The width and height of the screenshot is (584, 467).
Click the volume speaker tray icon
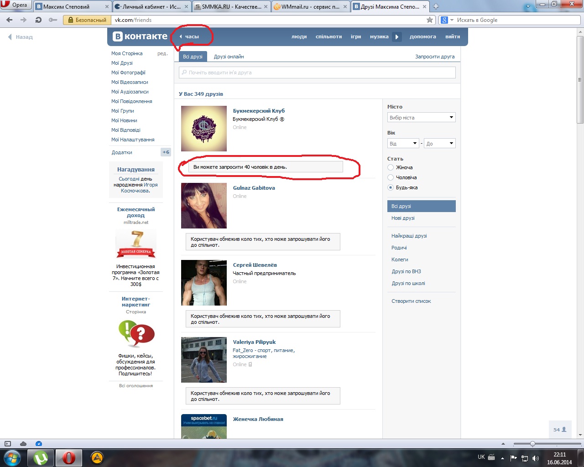[x=536, y=458]
